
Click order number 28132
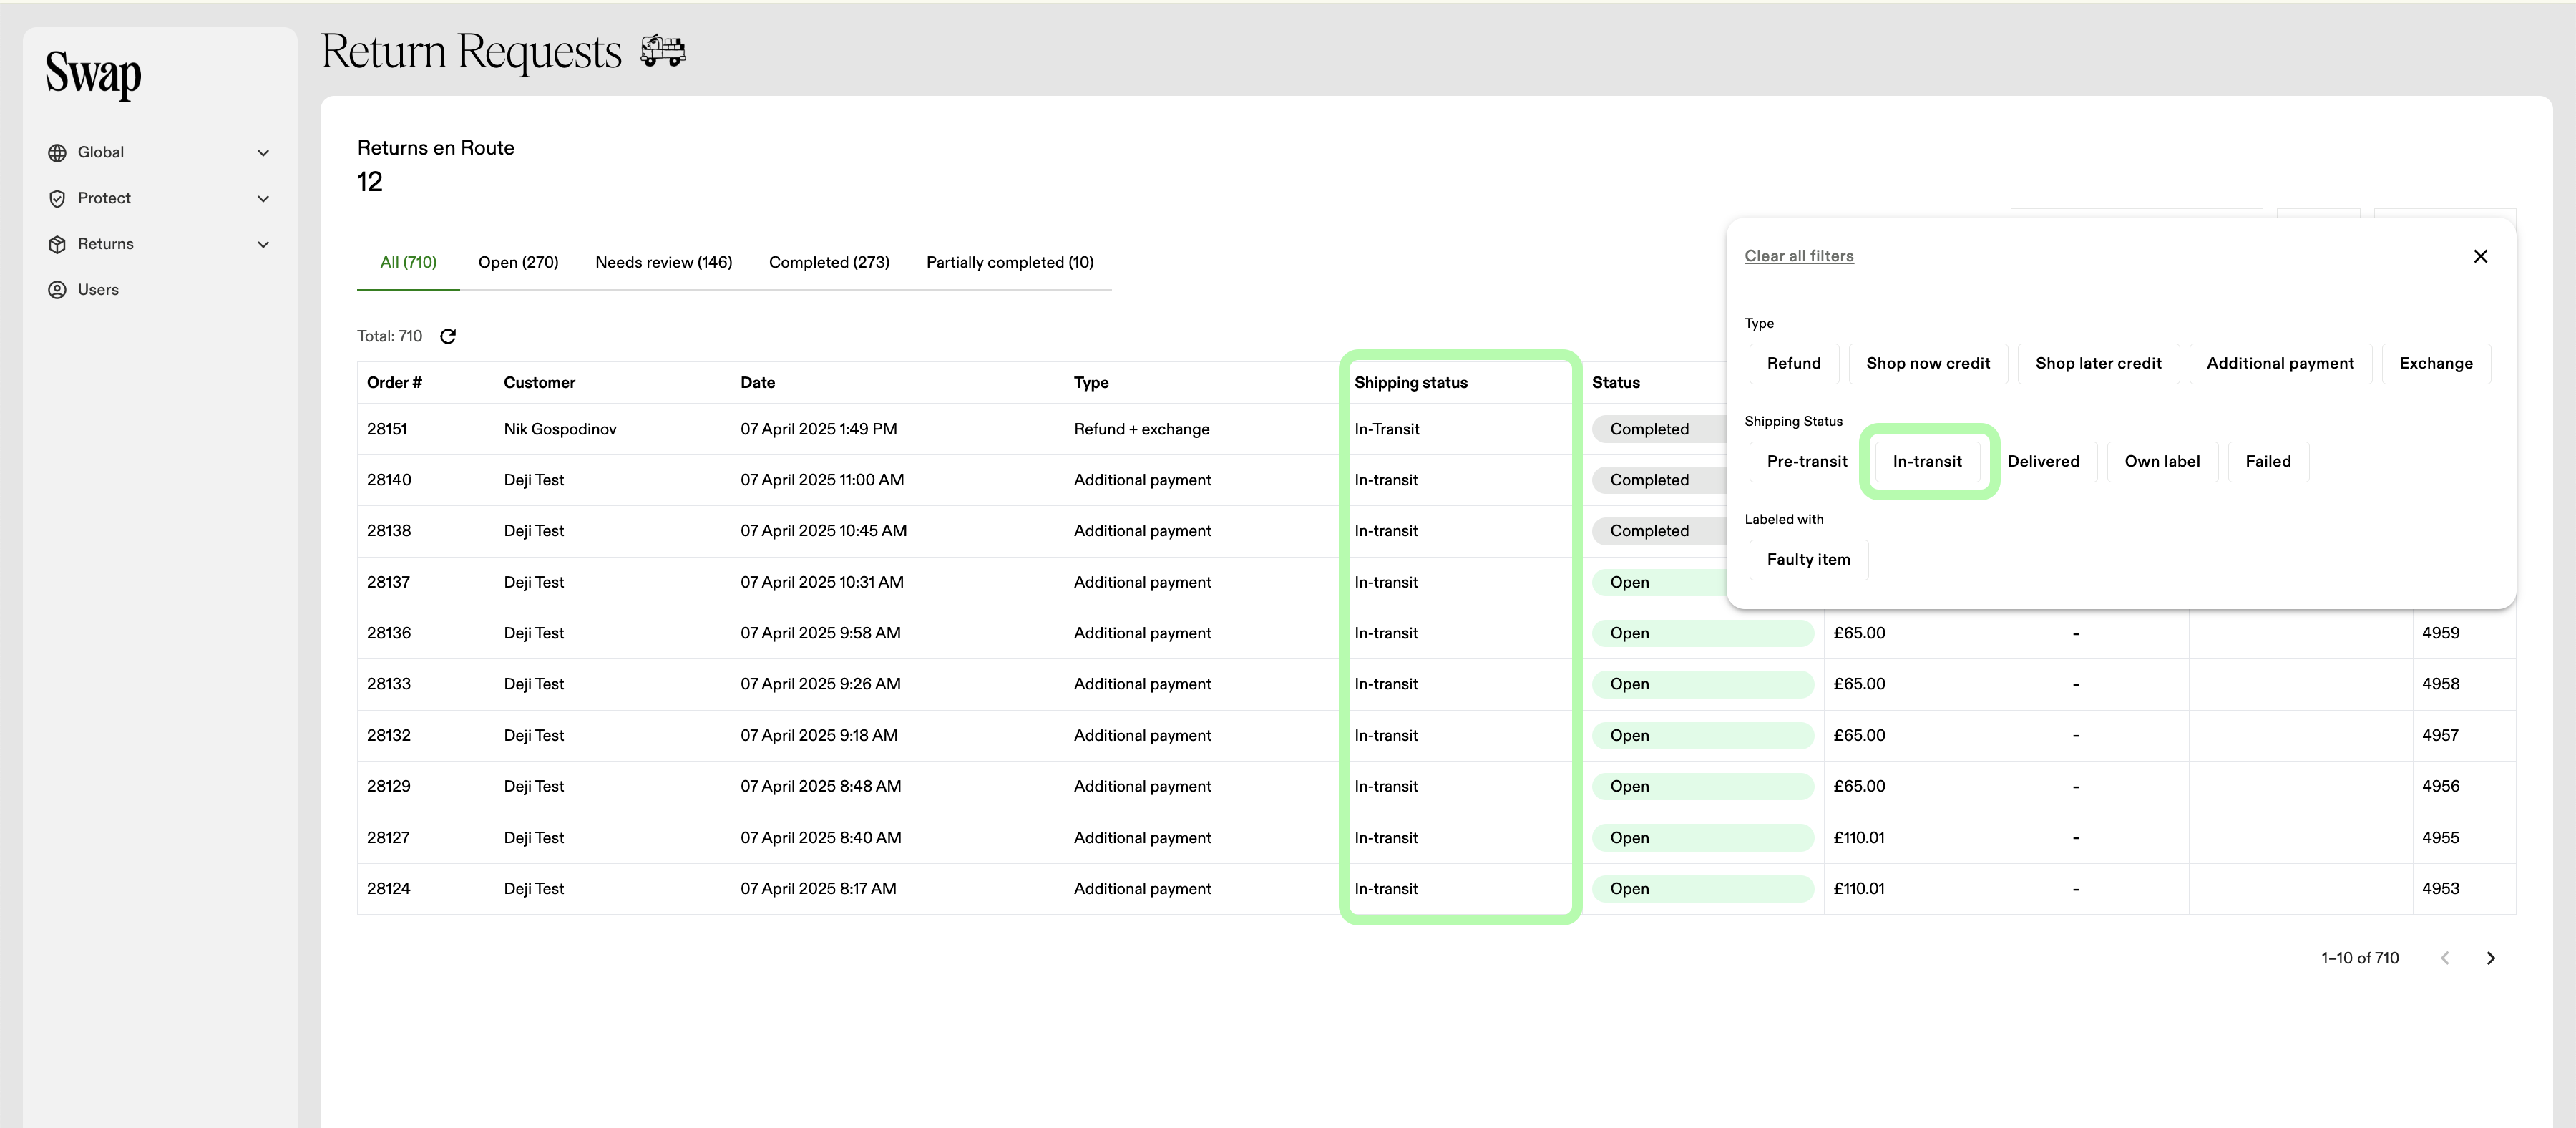pos(388,735)
